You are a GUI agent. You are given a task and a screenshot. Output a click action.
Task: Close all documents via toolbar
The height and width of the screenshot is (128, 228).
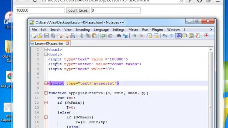click(x=66, y=36)
